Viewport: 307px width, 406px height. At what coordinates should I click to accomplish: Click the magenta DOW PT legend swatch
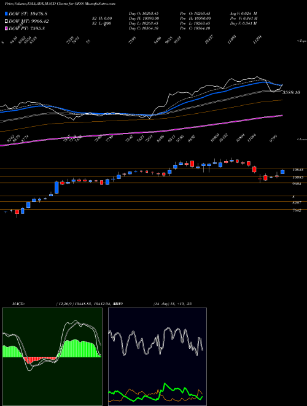(6, 28)
